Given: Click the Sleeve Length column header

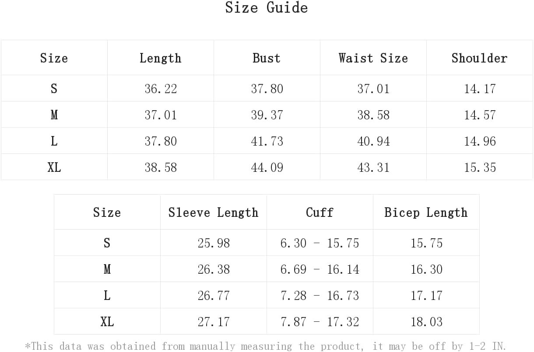Looking at the screenshot, I should click(x=214, y=212).
